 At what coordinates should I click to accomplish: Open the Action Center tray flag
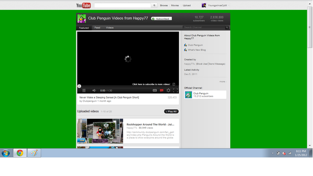278,153
